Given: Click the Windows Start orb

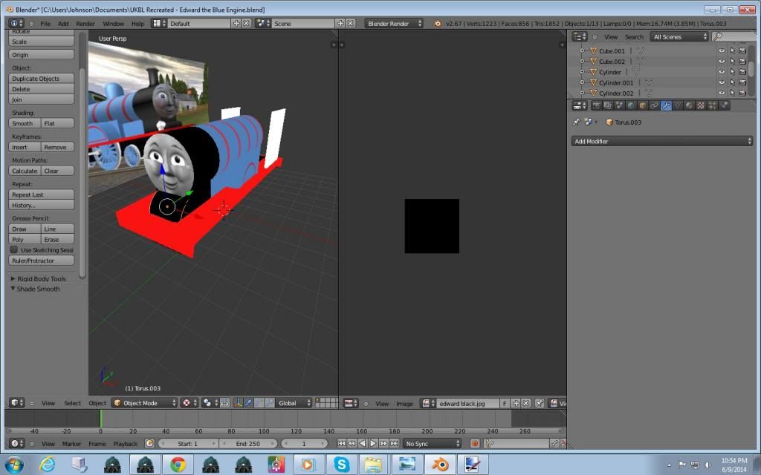Looking at the screenshot, I should pyautogui.click(x=14, y=465).
